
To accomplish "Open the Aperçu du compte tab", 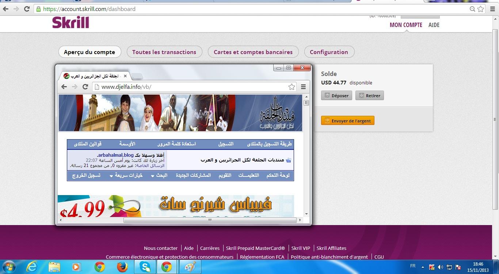I will pos(89,52).
